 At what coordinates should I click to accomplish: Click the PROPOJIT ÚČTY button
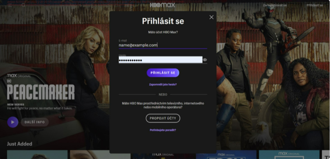163,118
